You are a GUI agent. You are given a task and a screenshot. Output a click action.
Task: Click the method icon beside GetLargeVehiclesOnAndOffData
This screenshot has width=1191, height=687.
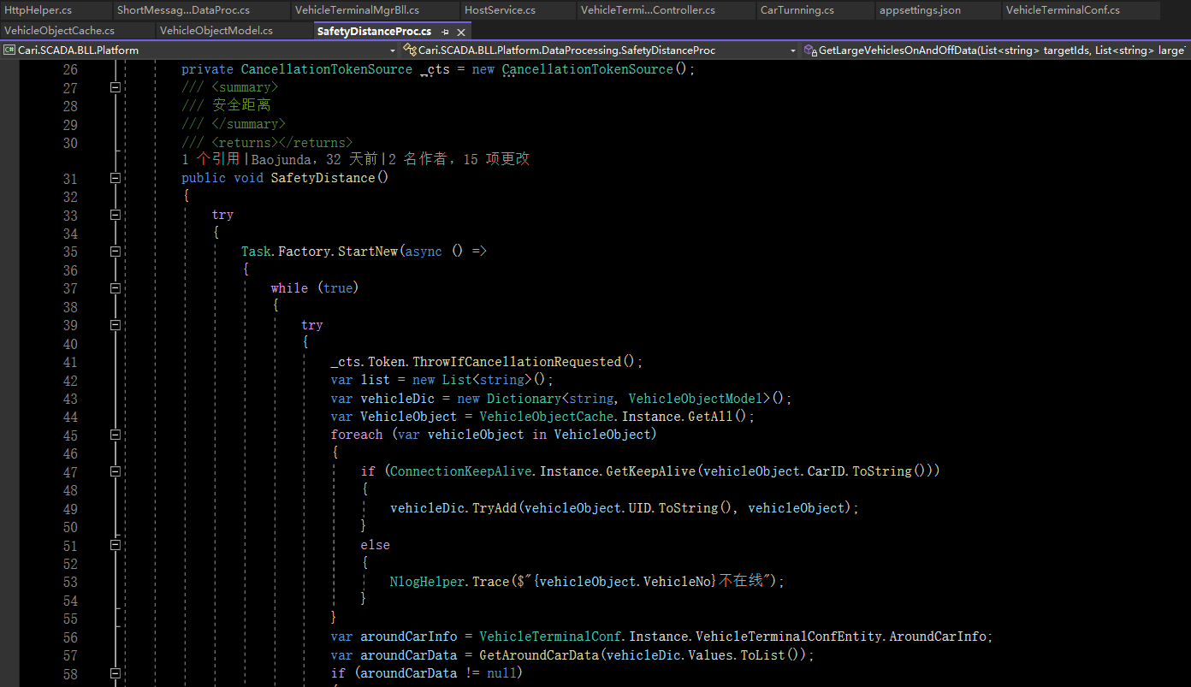click(810, 50)
